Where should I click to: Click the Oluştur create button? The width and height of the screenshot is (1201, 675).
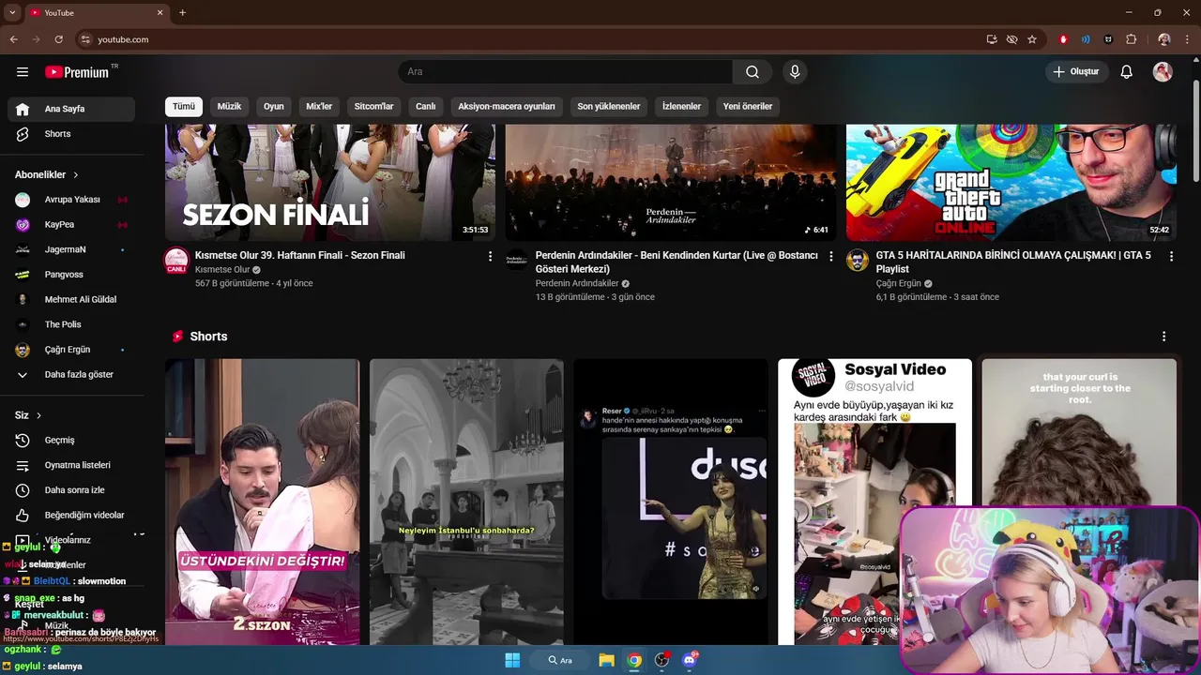[x=1077, y=72]
